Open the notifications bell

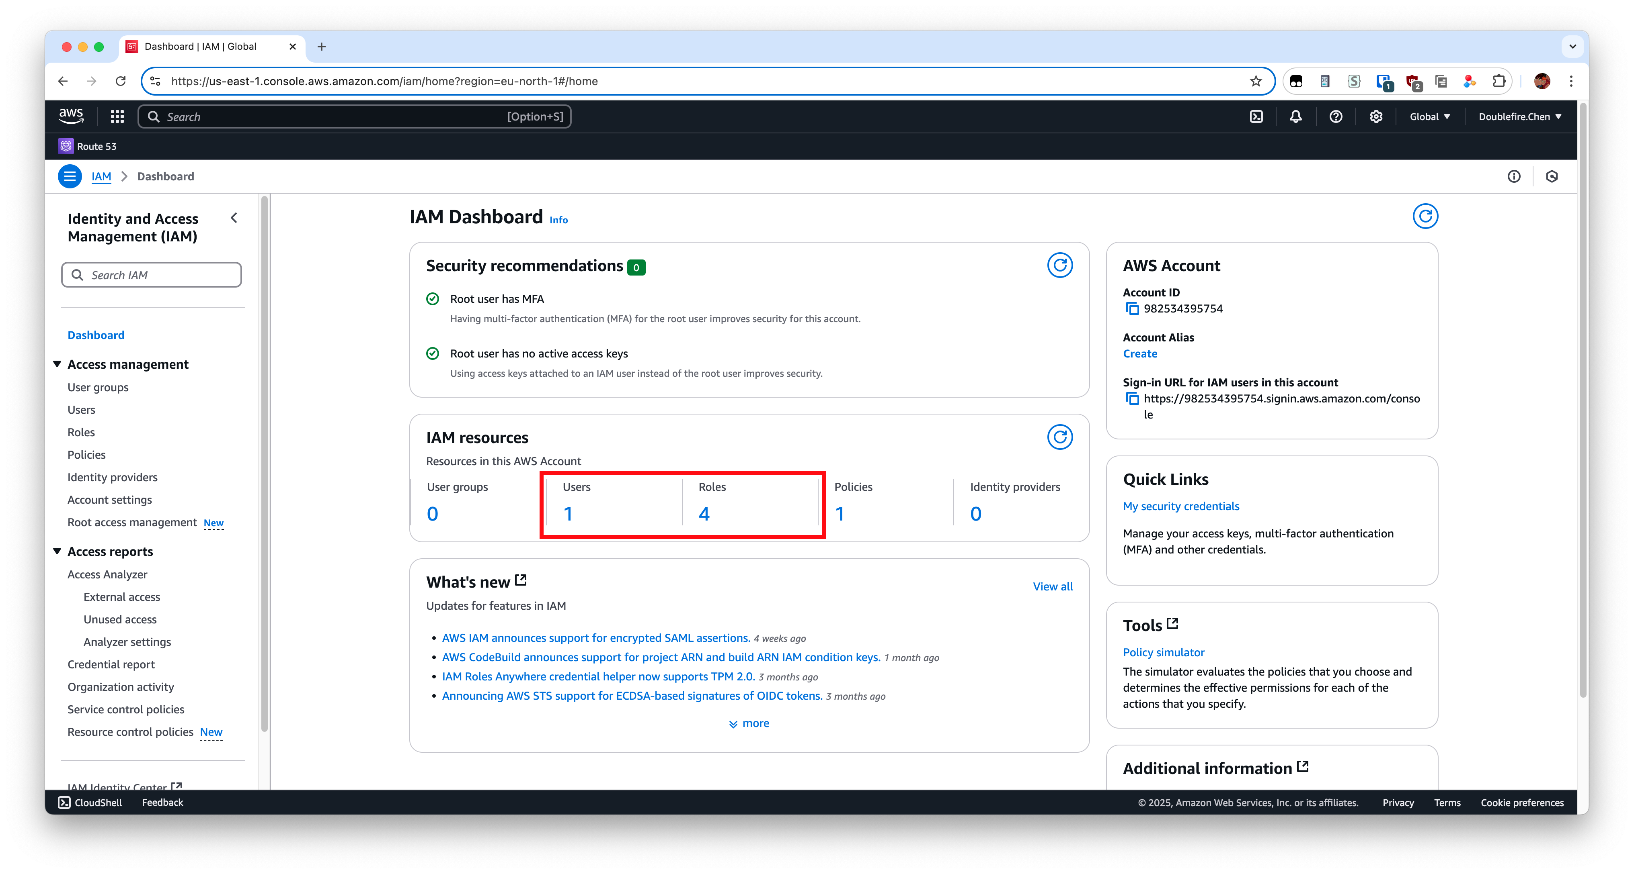[1295, 116]
